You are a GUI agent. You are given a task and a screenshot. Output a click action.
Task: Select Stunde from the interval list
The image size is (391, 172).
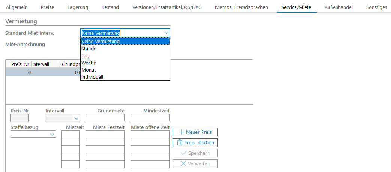[x=89, y=49]
